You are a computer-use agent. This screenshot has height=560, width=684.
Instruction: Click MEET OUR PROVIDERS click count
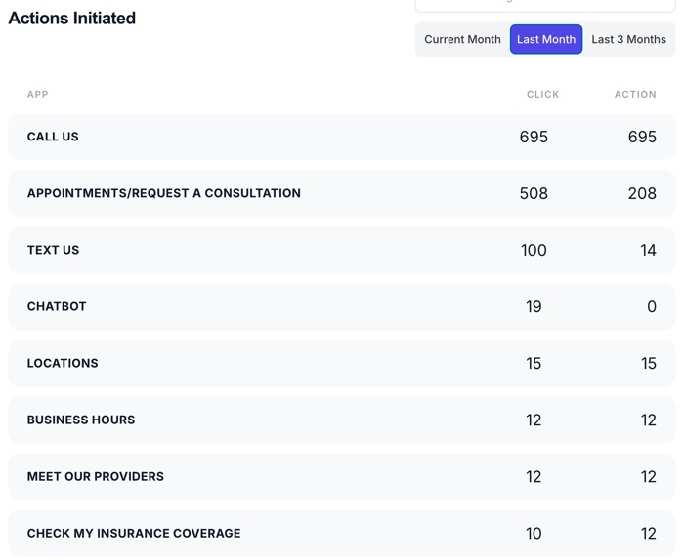[x=534, y=476]
